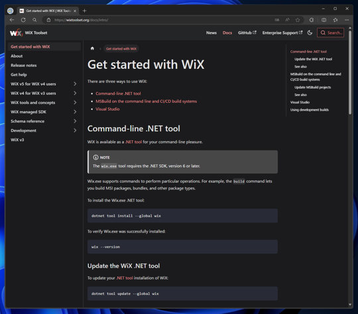This screenshot has height=314, width=358.
Task: Toggle dark/light mode moon icon
Action: point(310,33)
